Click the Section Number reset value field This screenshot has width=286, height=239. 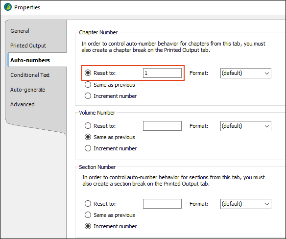(x=162, y=204)
